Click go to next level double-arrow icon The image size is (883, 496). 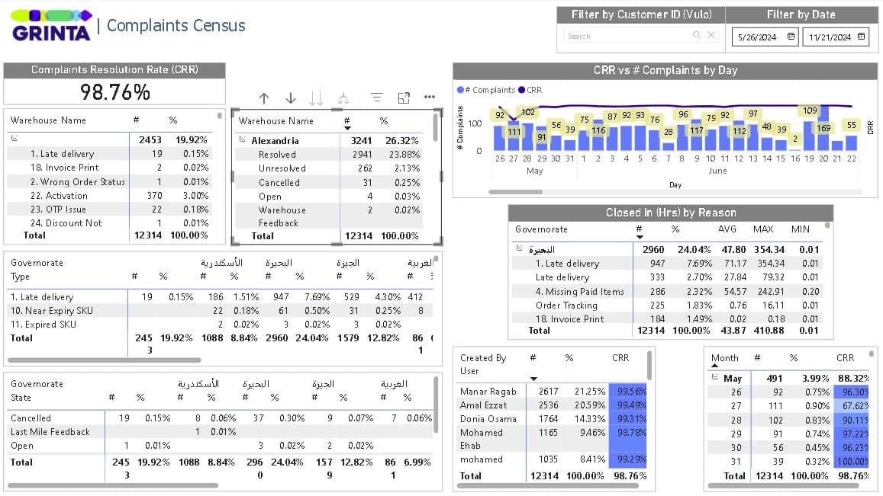click(x=317, y=98)
